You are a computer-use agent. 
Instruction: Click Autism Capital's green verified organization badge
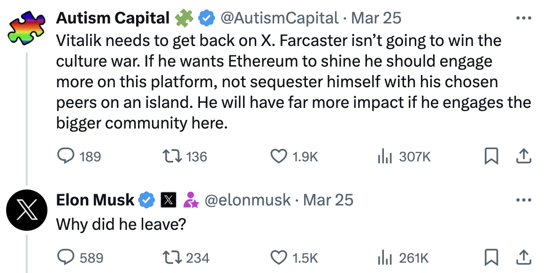184,17
